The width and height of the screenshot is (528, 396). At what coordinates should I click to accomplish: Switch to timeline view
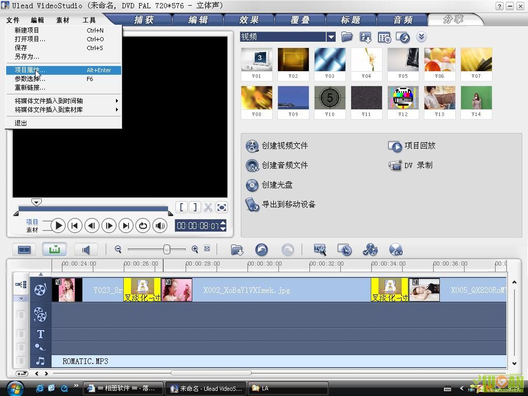[54, 250]
